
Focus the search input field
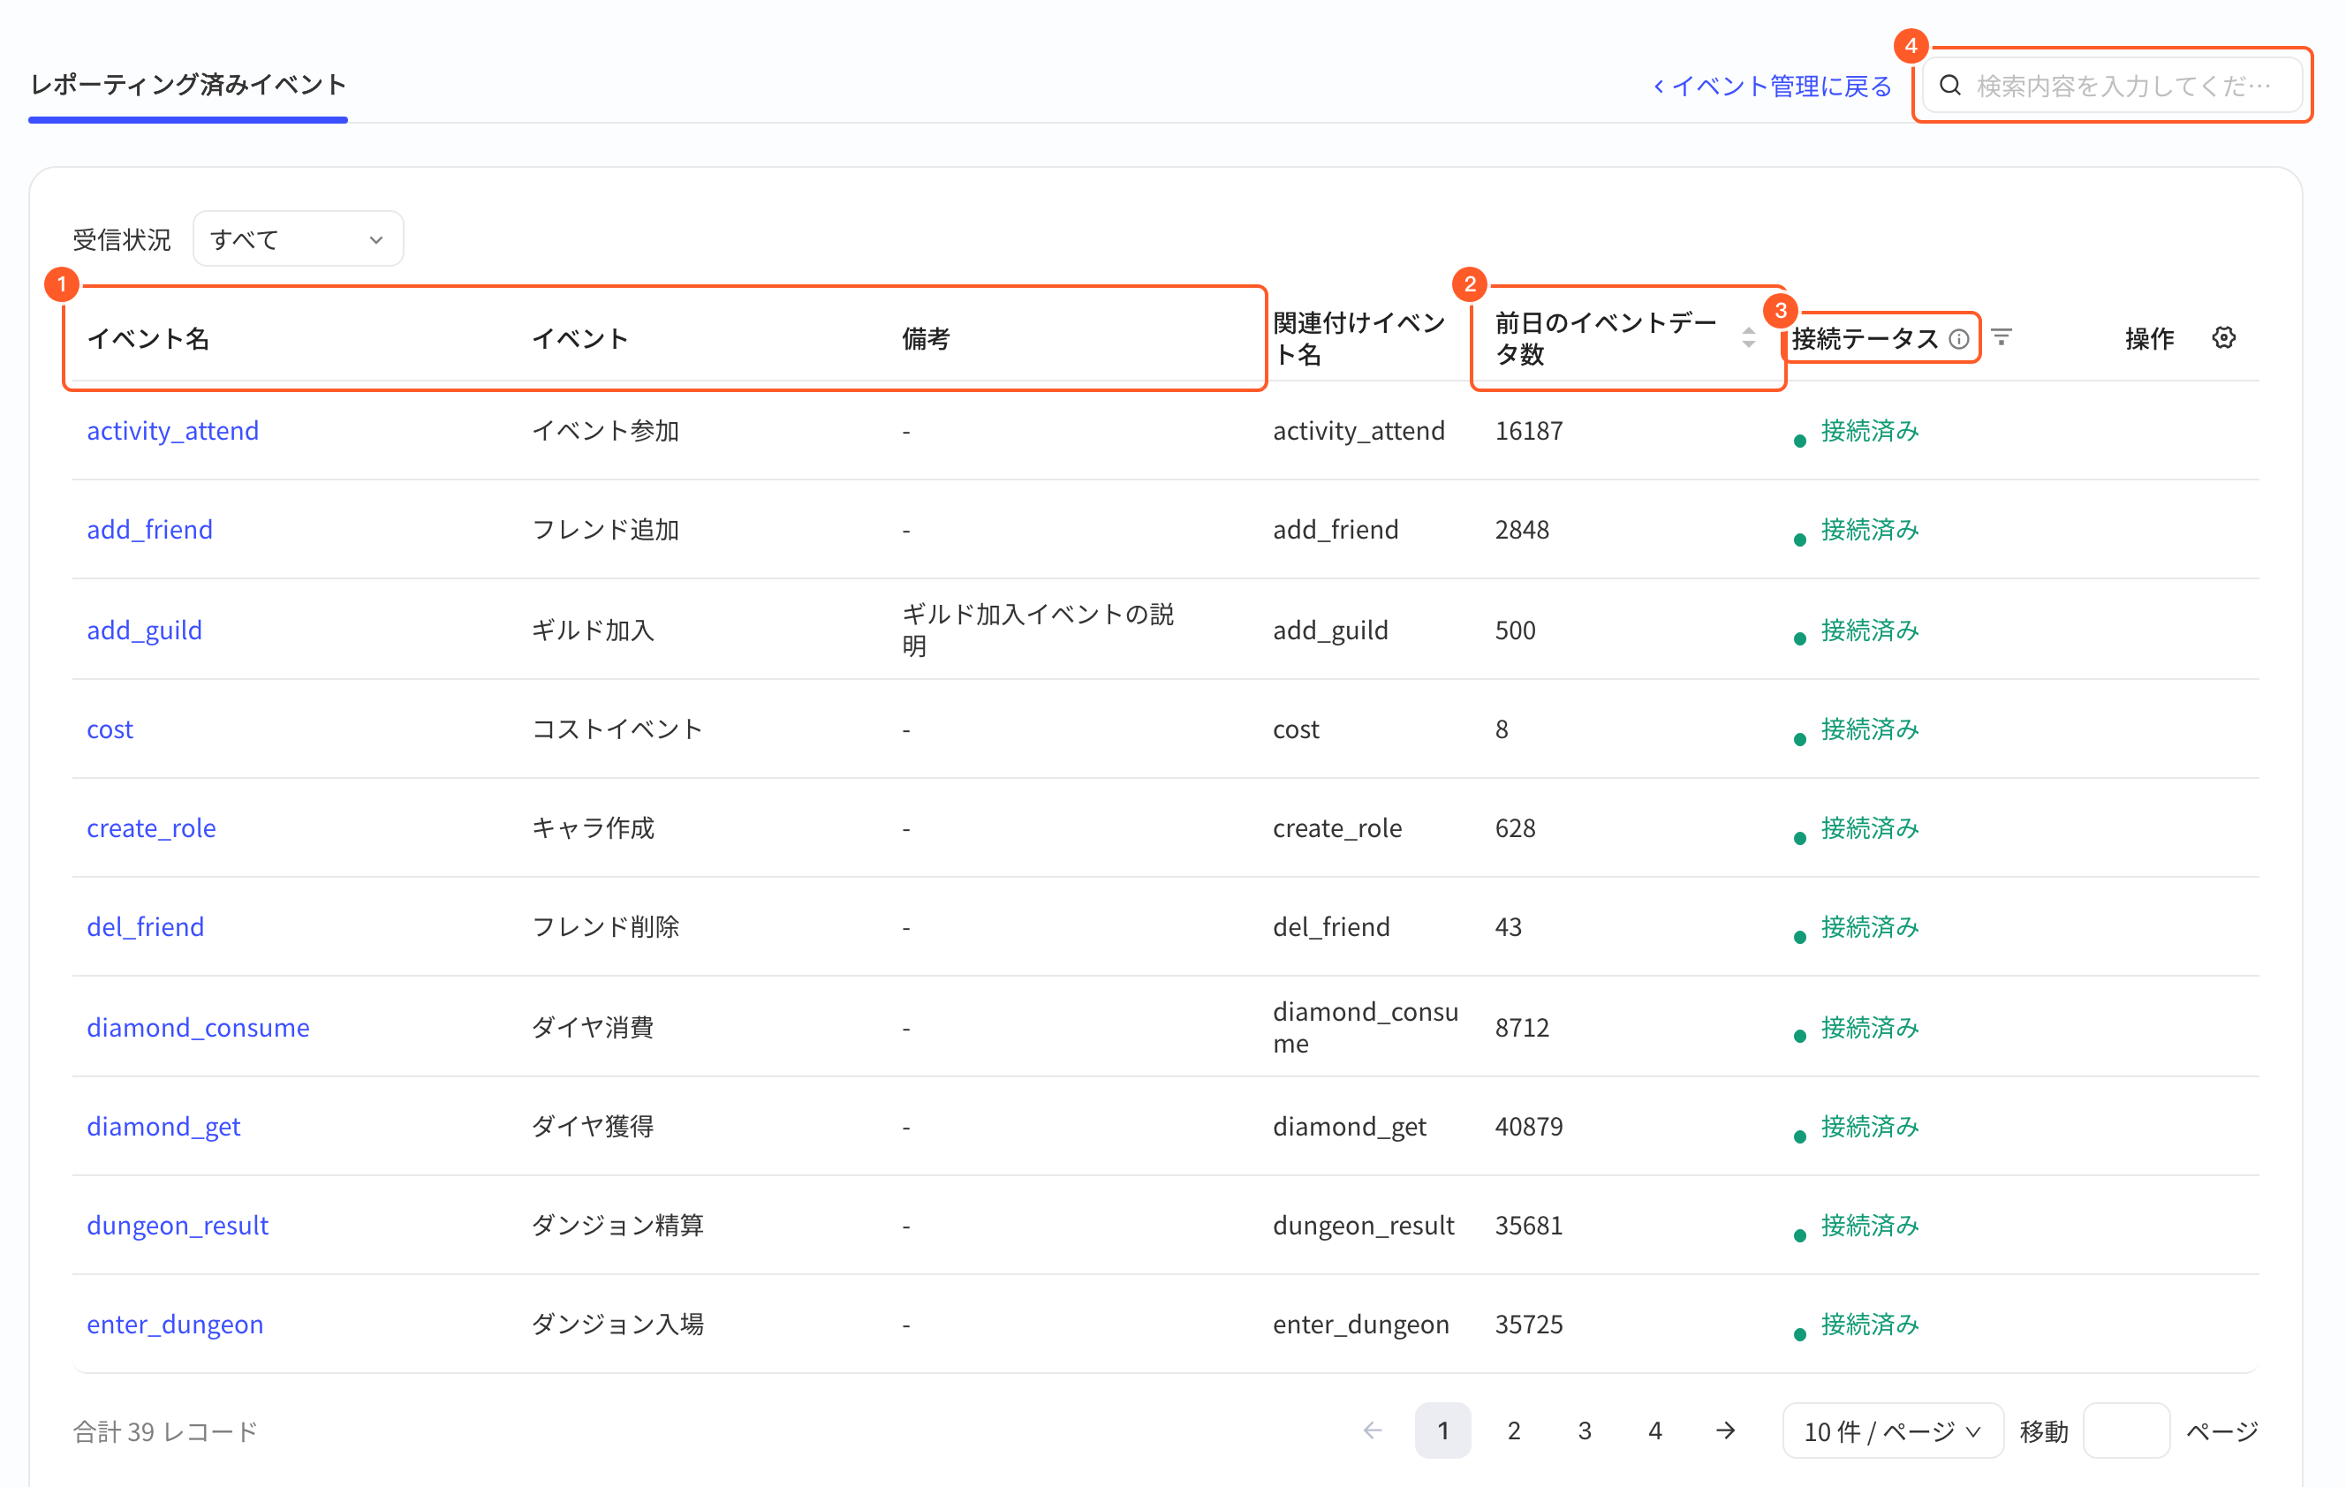pos(2112,86)
